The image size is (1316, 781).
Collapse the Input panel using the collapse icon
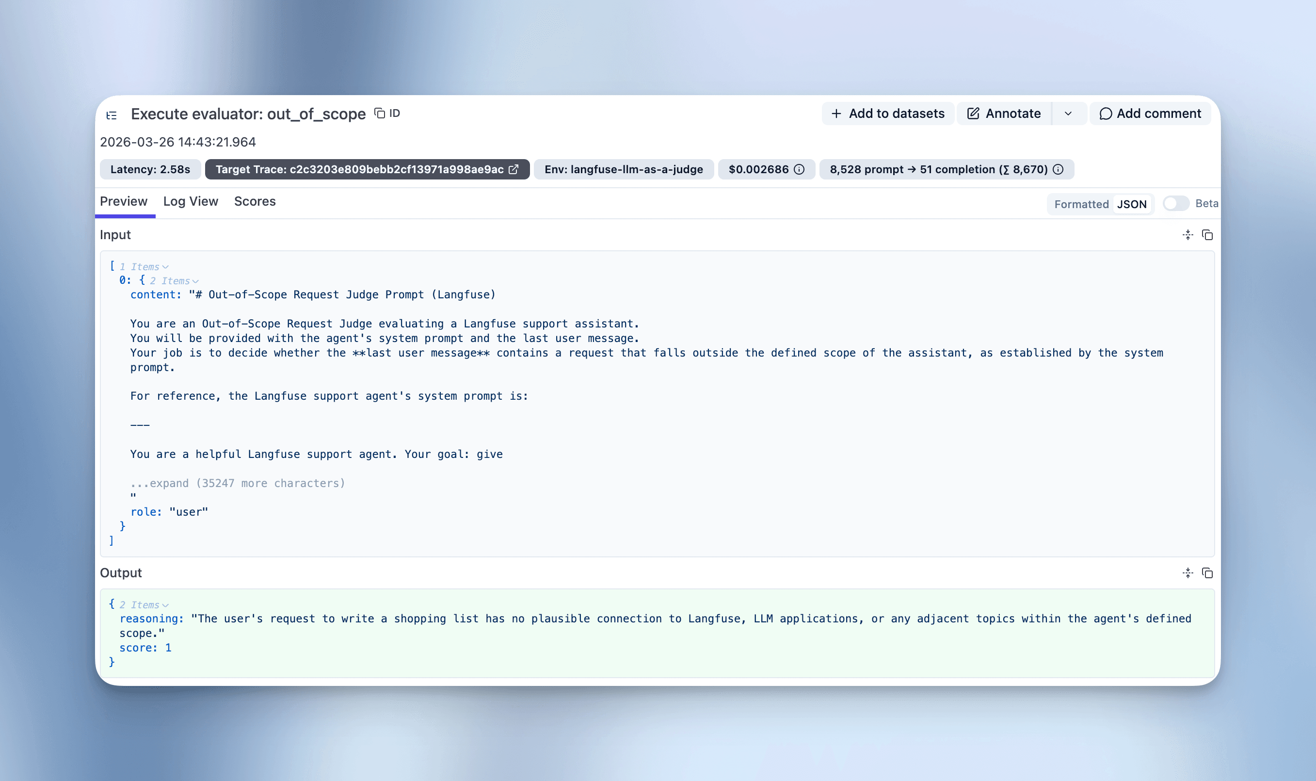(x=1188, y=235)
